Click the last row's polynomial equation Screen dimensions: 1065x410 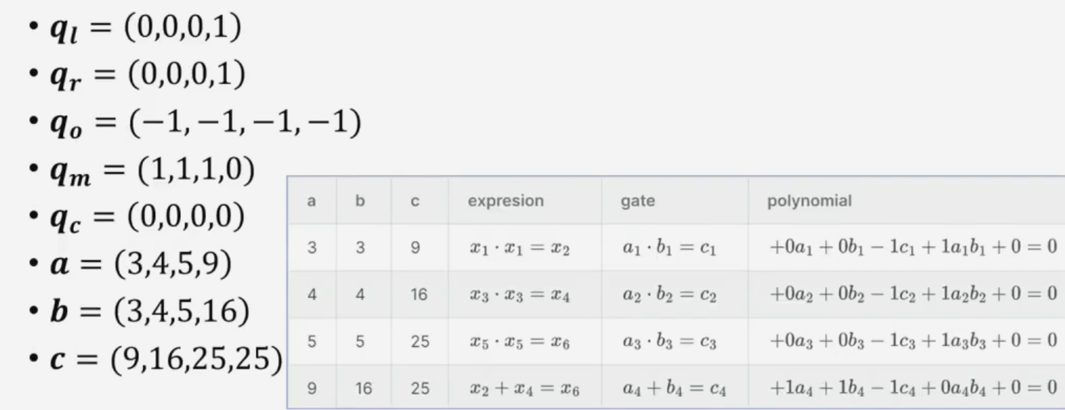point(912,388)
